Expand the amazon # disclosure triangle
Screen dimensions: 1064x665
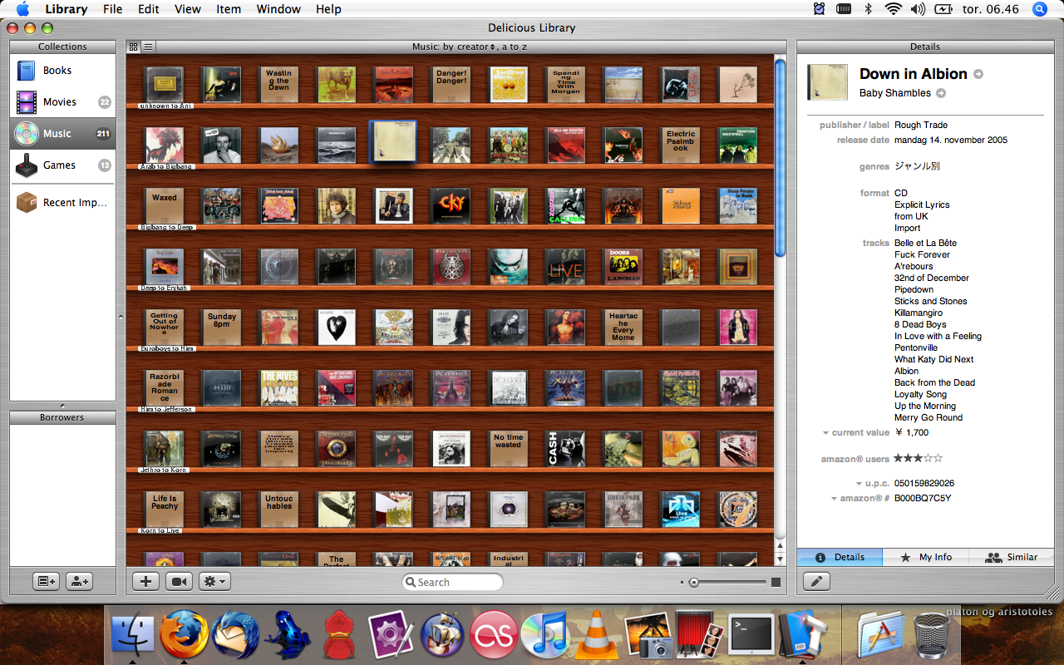(x=834, y=499)
